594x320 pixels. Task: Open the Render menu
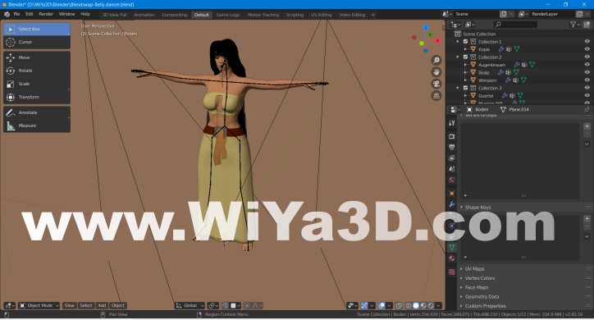coord(46,14)
